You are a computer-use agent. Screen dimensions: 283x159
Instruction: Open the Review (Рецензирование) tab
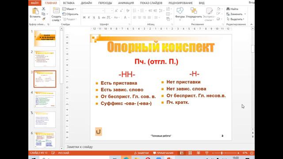[x=180, y=3]
